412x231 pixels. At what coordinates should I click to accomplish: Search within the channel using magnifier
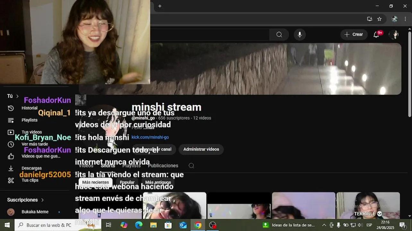pyautogui.click(x=191, y=166)
